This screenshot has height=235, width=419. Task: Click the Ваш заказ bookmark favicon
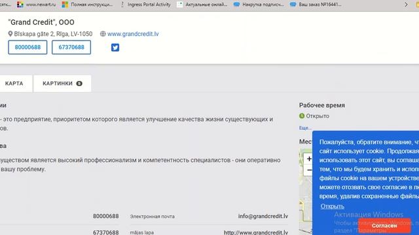pyautogui.click(x=293, y=5)
